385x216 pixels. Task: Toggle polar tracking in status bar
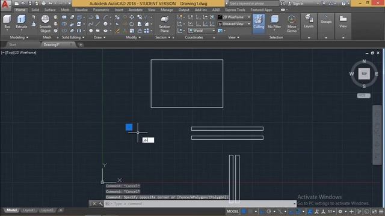click(269, 211)
